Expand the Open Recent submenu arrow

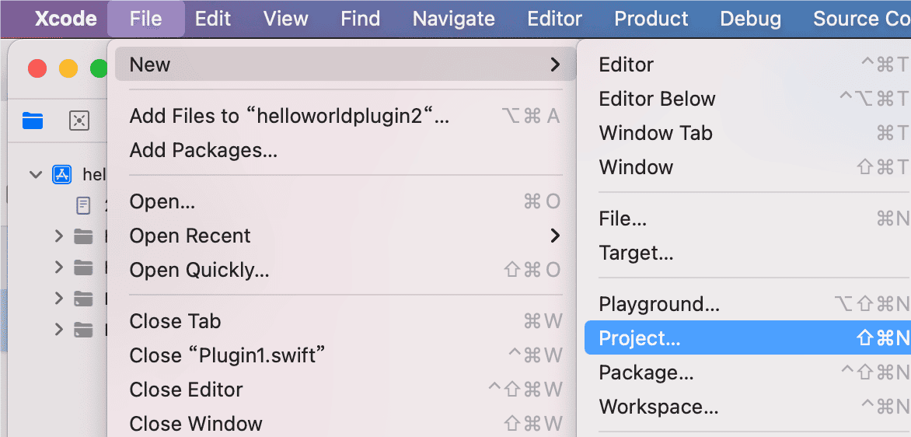click(x=555, y=236)
